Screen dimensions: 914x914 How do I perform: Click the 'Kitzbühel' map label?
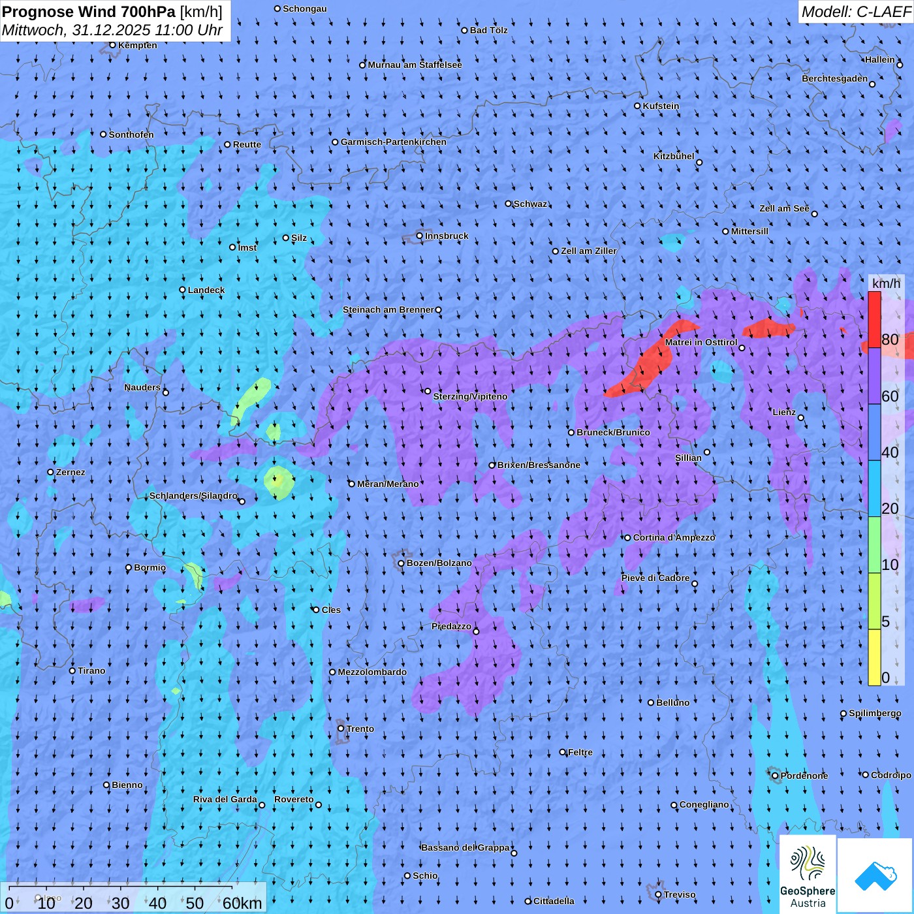click(674, 156)
